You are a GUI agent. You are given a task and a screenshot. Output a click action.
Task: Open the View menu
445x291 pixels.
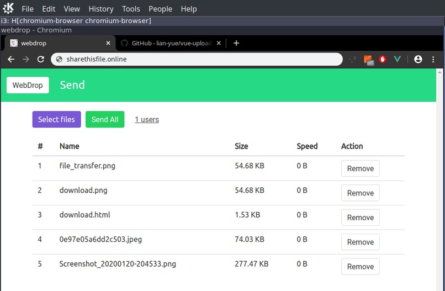[72, 9]
